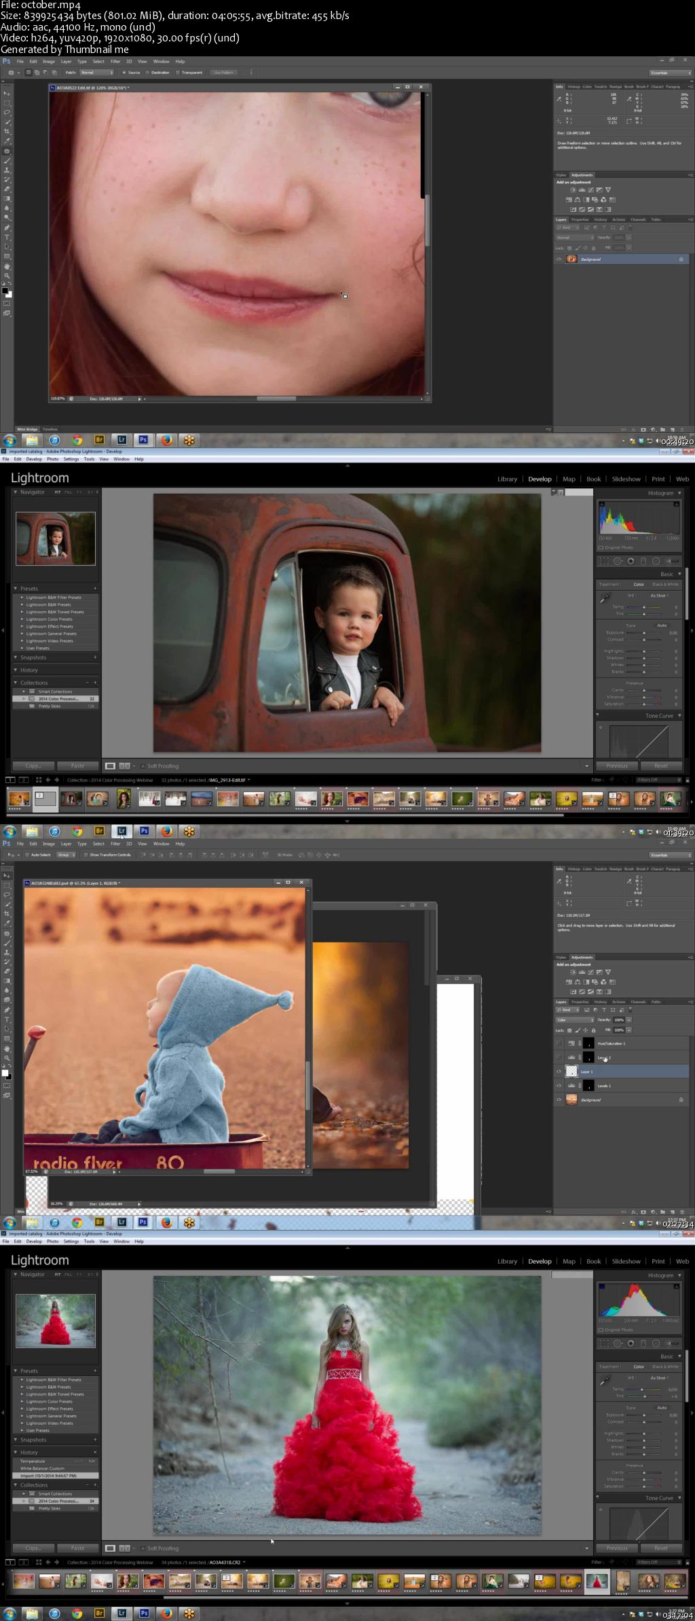Hide Layer 1 in baby-photo Photoshop frame
This screenshot has height=1621, width=695.
559,1071
